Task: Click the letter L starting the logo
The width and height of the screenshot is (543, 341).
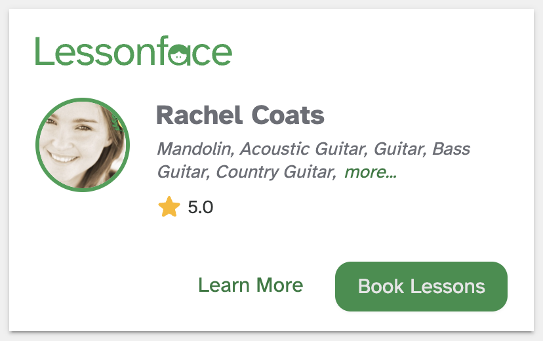Action: click(42, 52)
